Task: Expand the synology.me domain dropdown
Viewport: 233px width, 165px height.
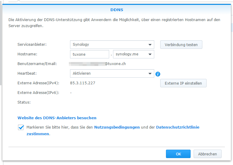Action: pos(133,54)
